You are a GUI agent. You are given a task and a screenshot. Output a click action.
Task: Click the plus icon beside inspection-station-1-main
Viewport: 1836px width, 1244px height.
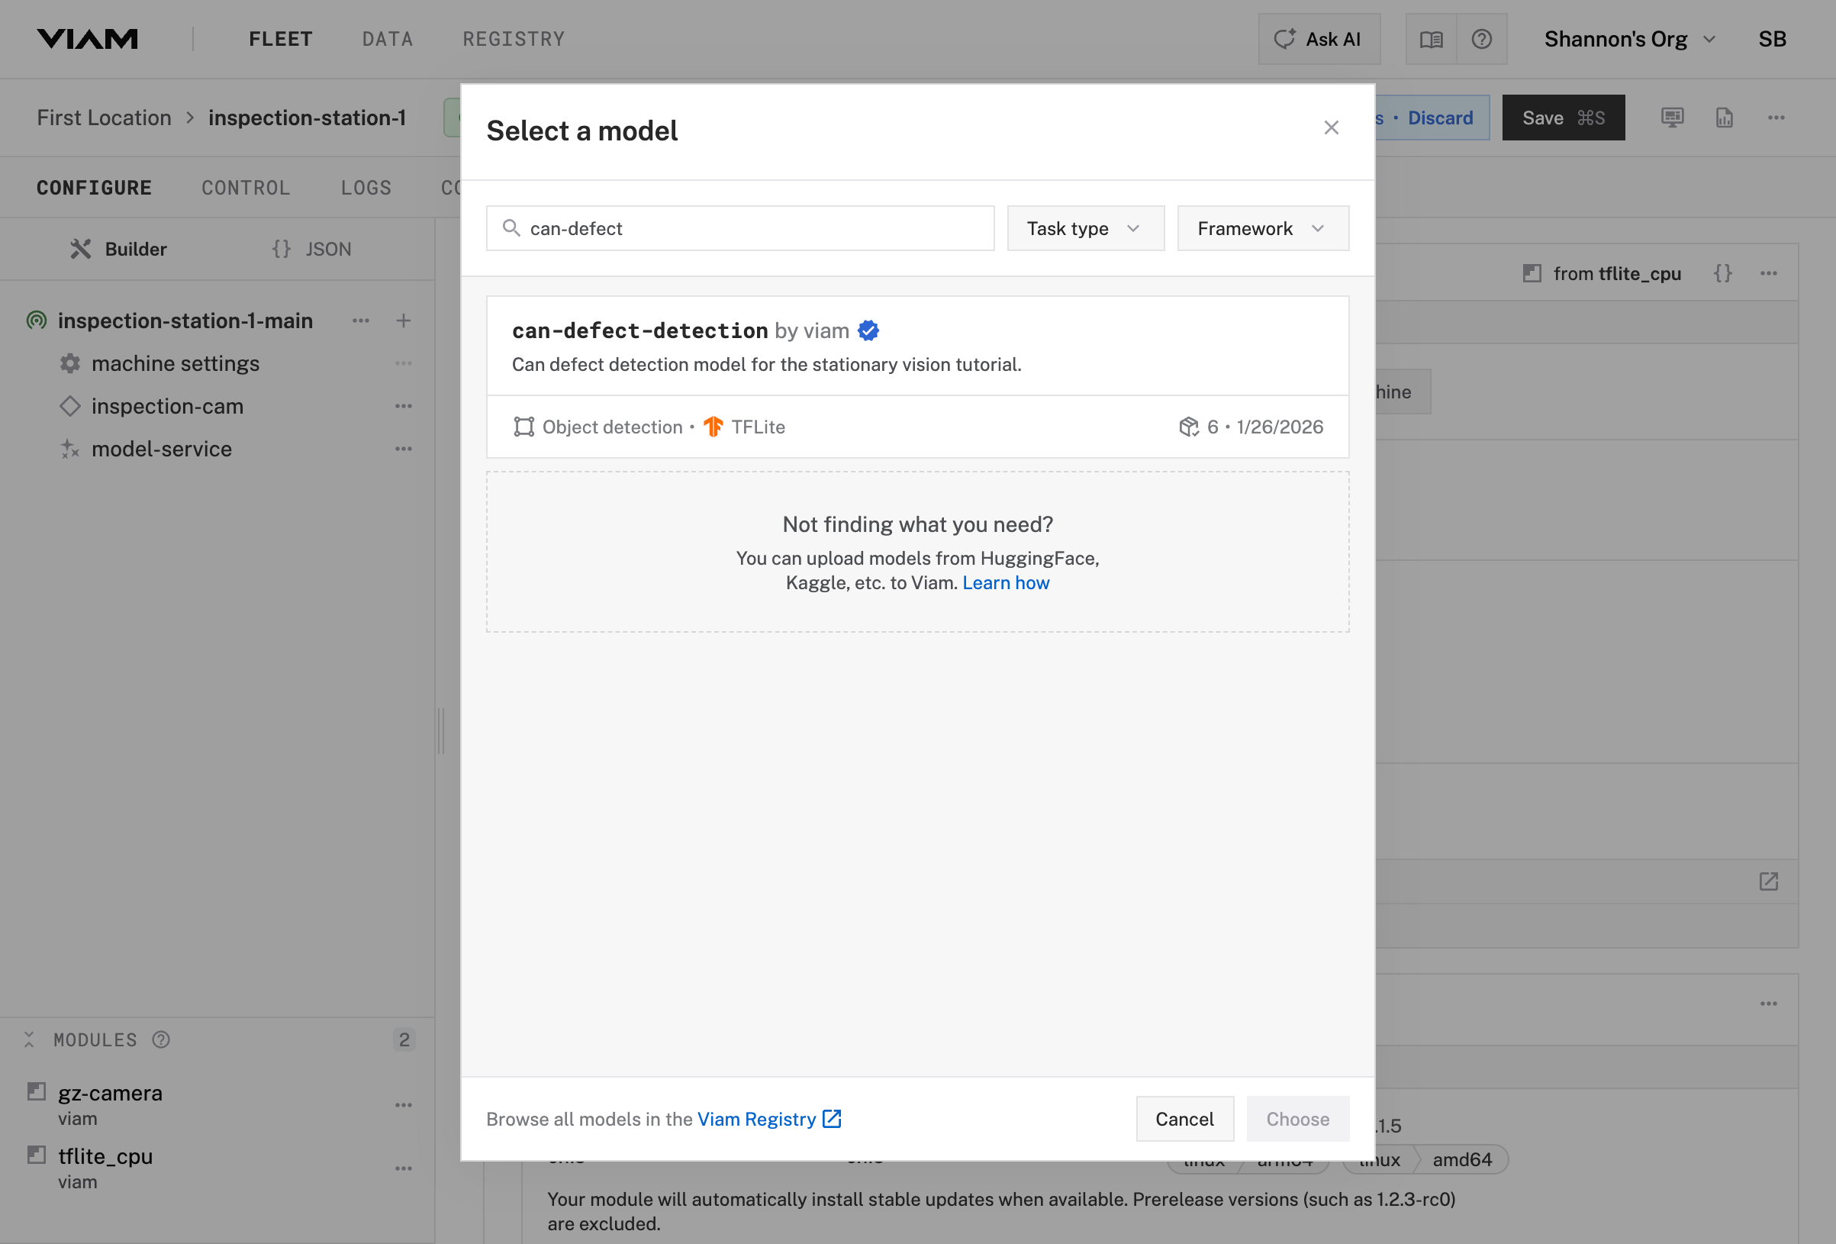pyautogui.click(x=404, y=321)
